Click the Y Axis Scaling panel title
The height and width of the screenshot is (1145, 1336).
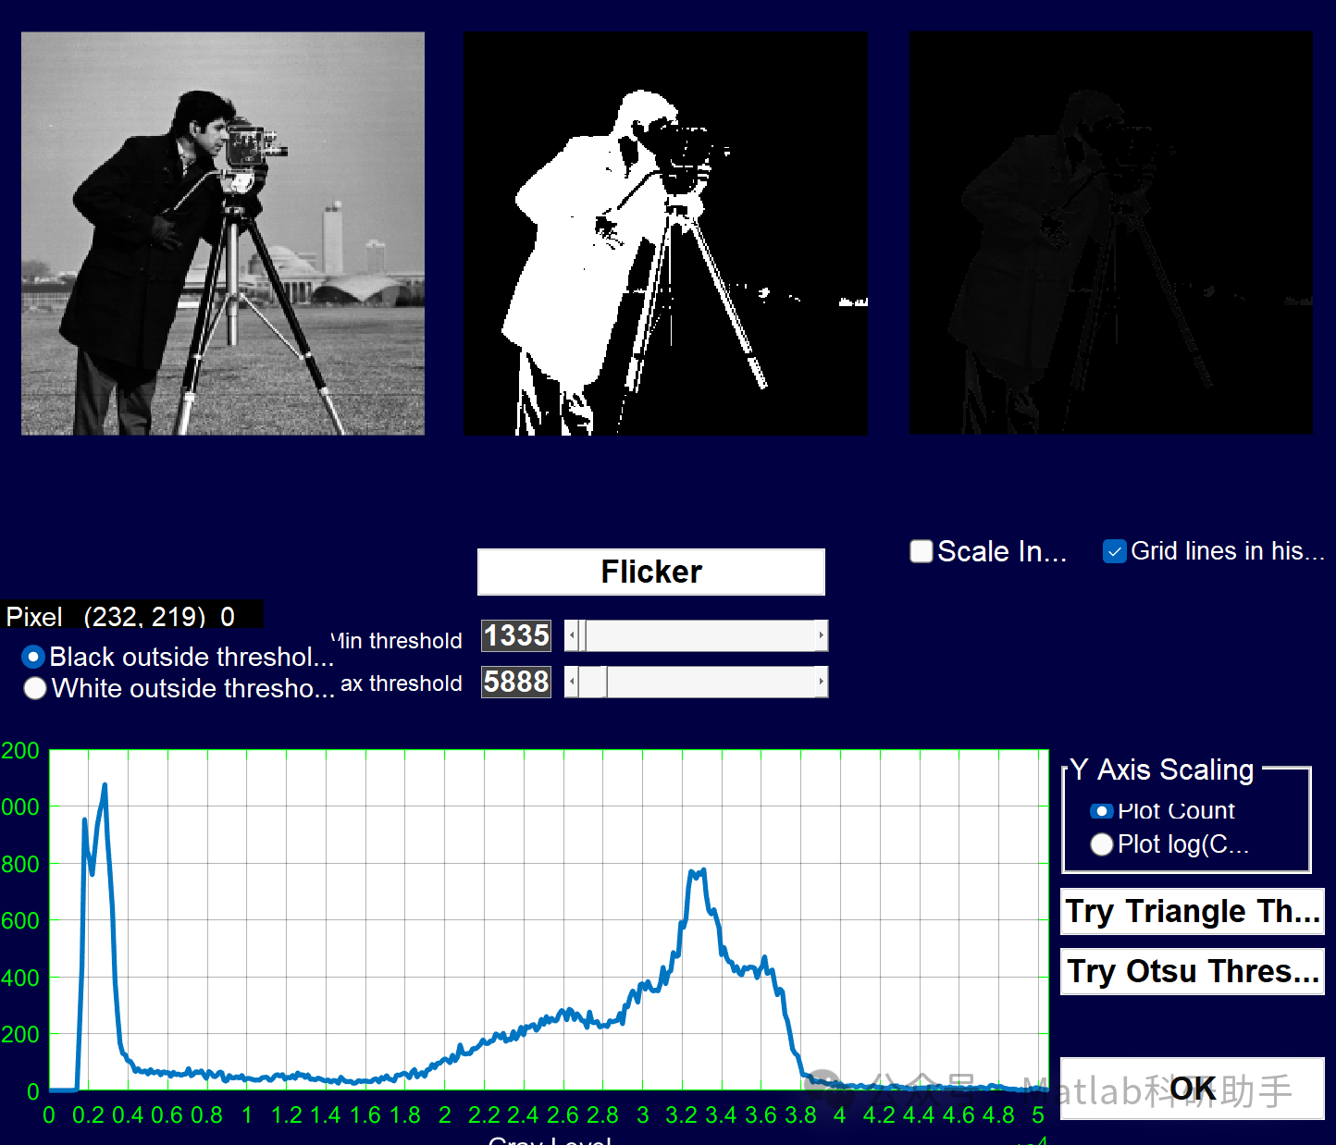click(x=1162, y=769)
